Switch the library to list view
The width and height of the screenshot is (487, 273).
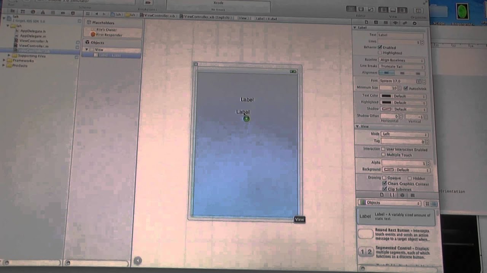[433, 204]
